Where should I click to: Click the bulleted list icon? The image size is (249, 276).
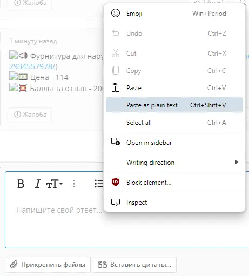(99, 184)
